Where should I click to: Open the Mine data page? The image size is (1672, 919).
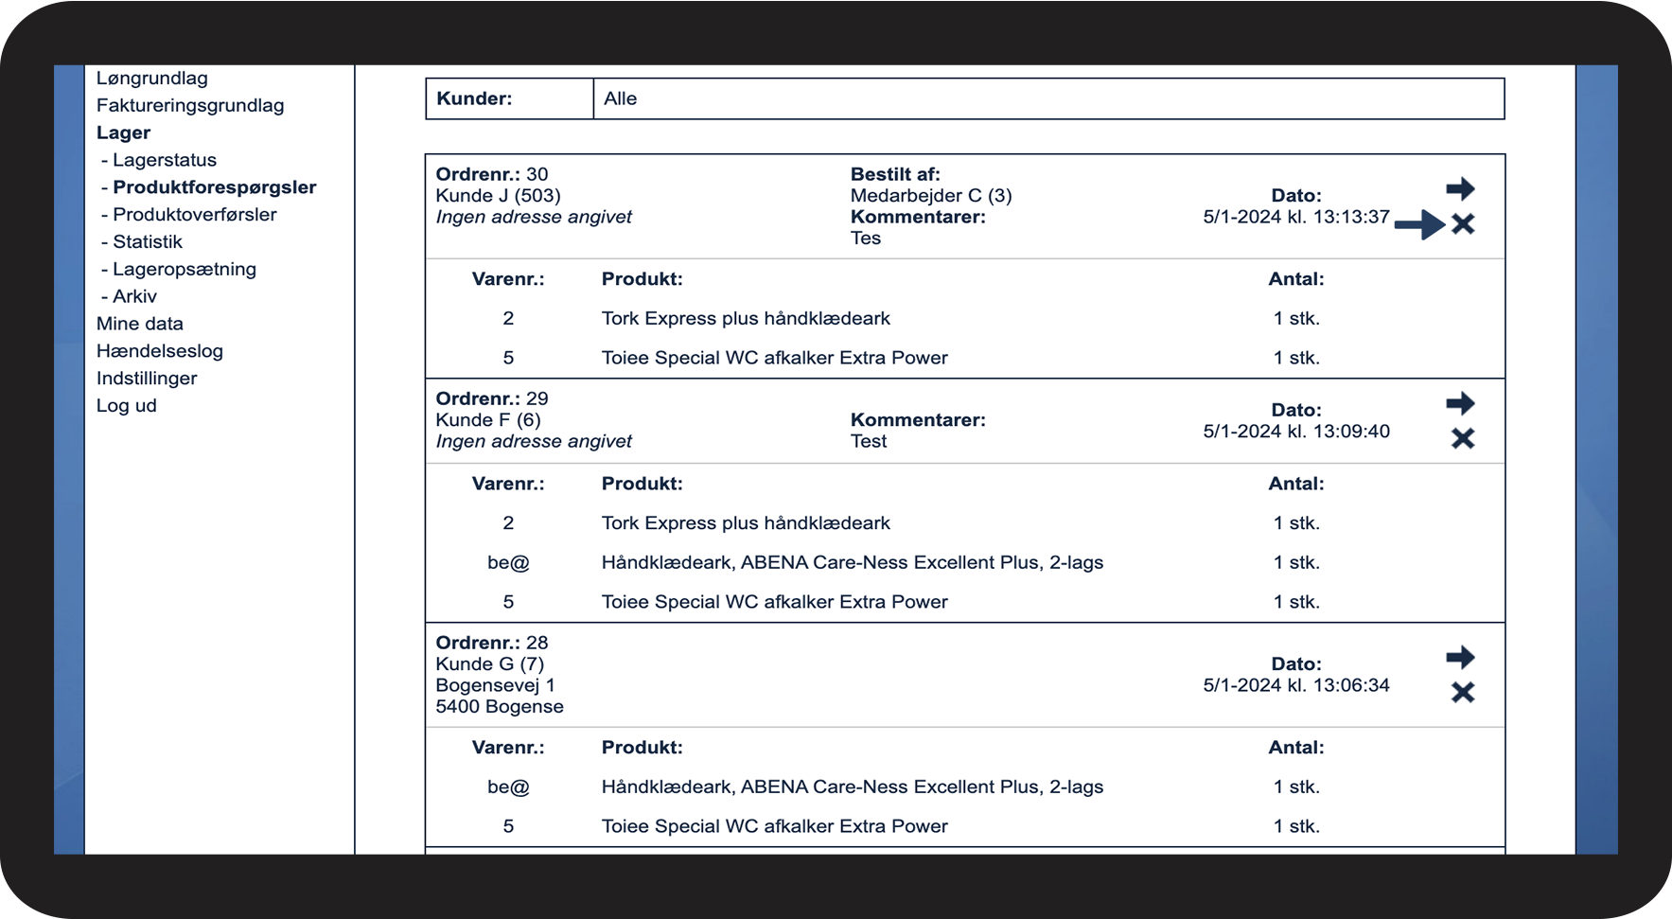point(140,324)
